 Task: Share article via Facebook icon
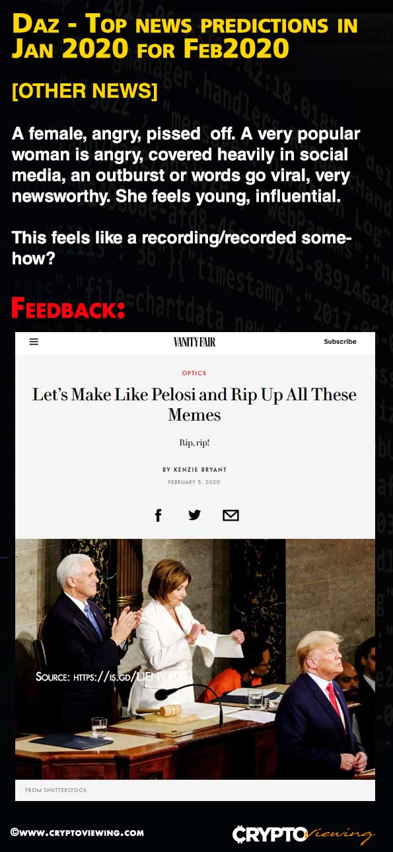pos(158,515)
